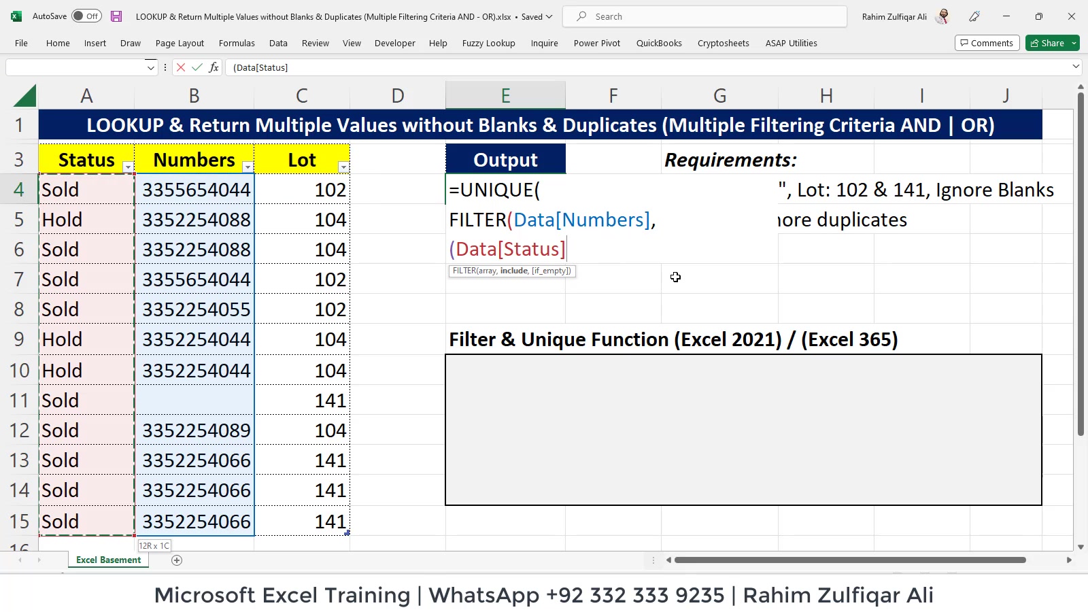Expand the Name Box dropdown arrow

pyautogui.click(x=151, y=67)
